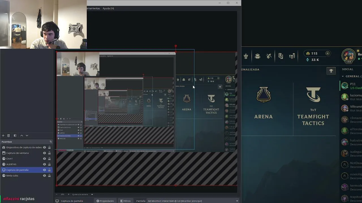Click the 115 Riot Points balance
The width and height of the screenshot is (362, 203).
(312, 53)
